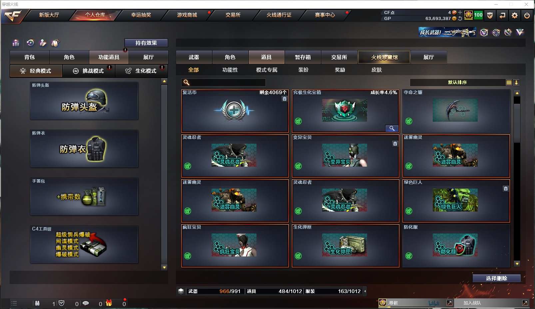
Task: Toggle 挑战模式 mode filter
Action: click(89, 71)
